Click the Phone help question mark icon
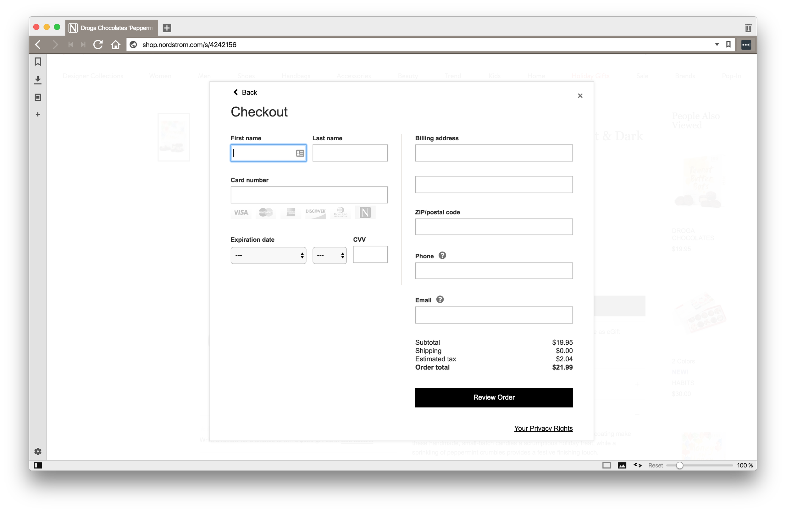Viewport: 786px width, 512px height. tap(442, 256)
